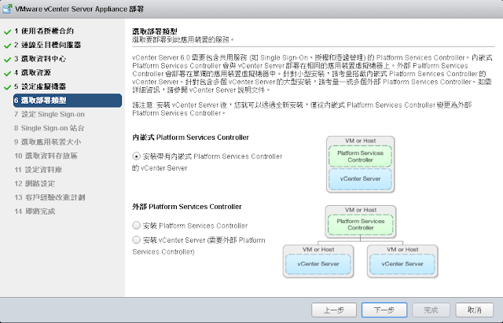Click step 11 設定資料庫
Image resolution: width=503 pixels, height=323 pixels.
39,169
